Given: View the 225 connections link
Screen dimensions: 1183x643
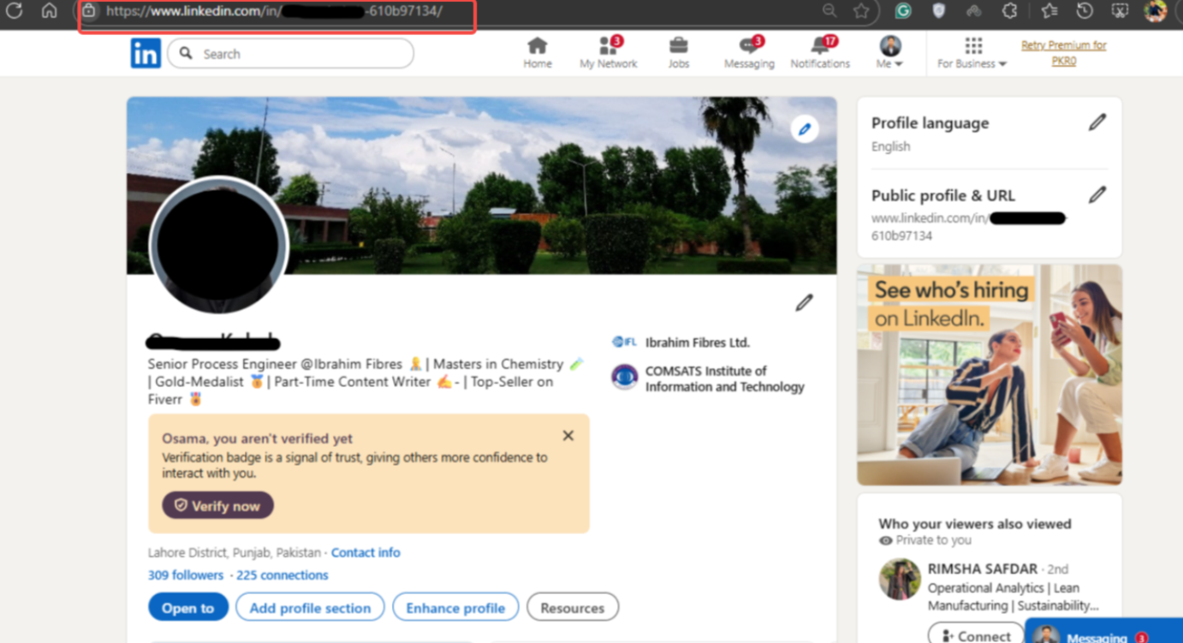Looking at the screenshot, I should [282, 575].
